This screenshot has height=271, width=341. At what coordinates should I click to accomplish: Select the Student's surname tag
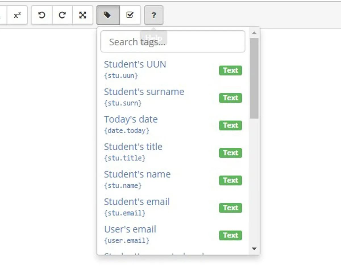tap(144, 92)
